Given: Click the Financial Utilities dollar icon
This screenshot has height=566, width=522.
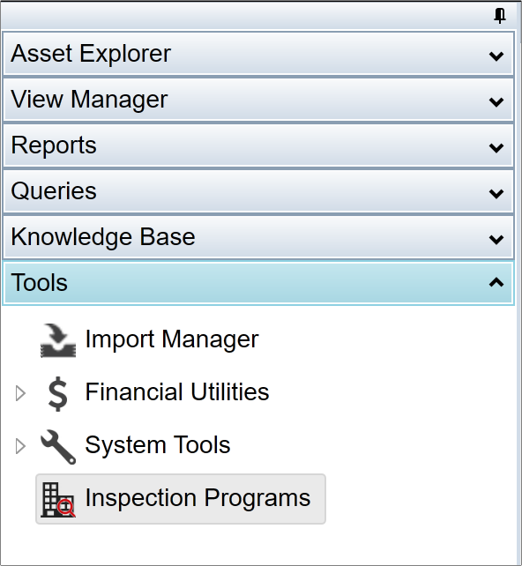Looking at the screenshot, I should coord(58,393).
